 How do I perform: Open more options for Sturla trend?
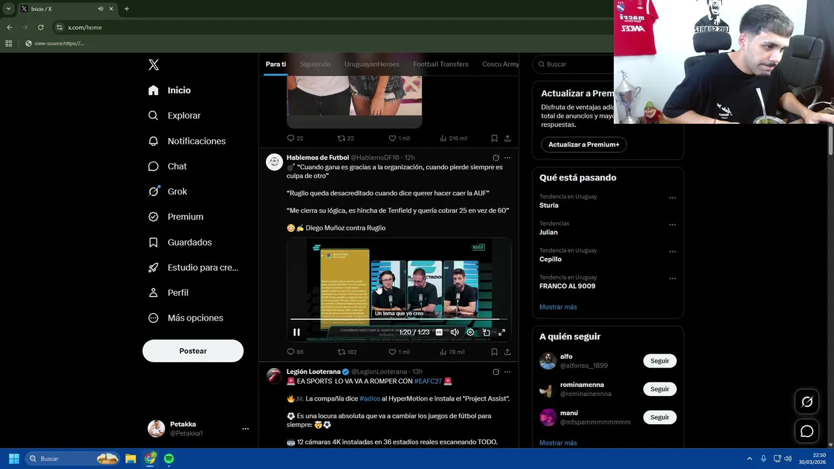point(672,197)
